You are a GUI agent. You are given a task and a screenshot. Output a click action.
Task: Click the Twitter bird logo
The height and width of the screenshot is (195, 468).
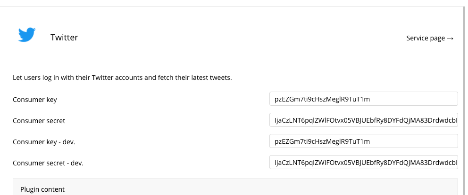point(27,35)
